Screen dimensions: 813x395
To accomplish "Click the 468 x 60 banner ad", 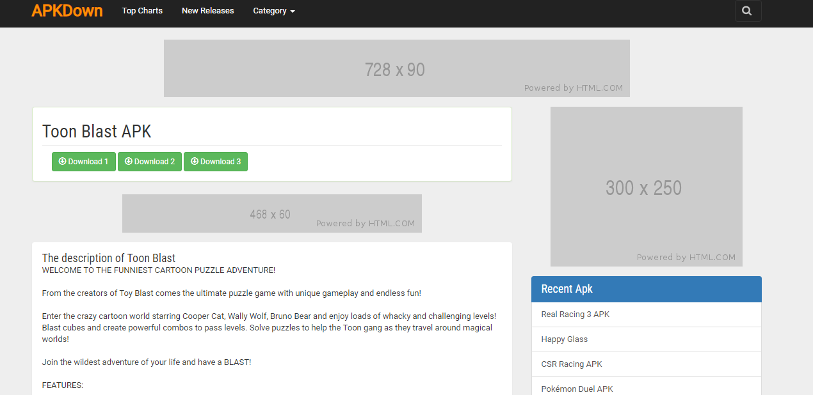I will (x=271, y=213).
